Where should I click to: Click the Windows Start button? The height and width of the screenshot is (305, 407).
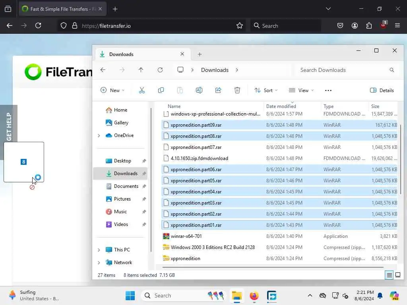(x=130, y=295)
